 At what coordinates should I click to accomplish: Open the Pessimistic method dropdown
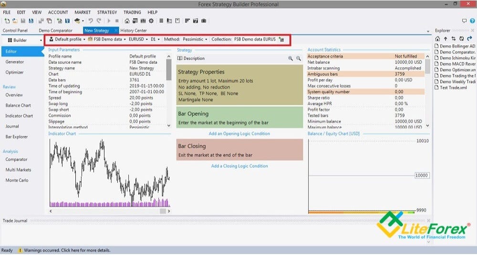[195, 39]
